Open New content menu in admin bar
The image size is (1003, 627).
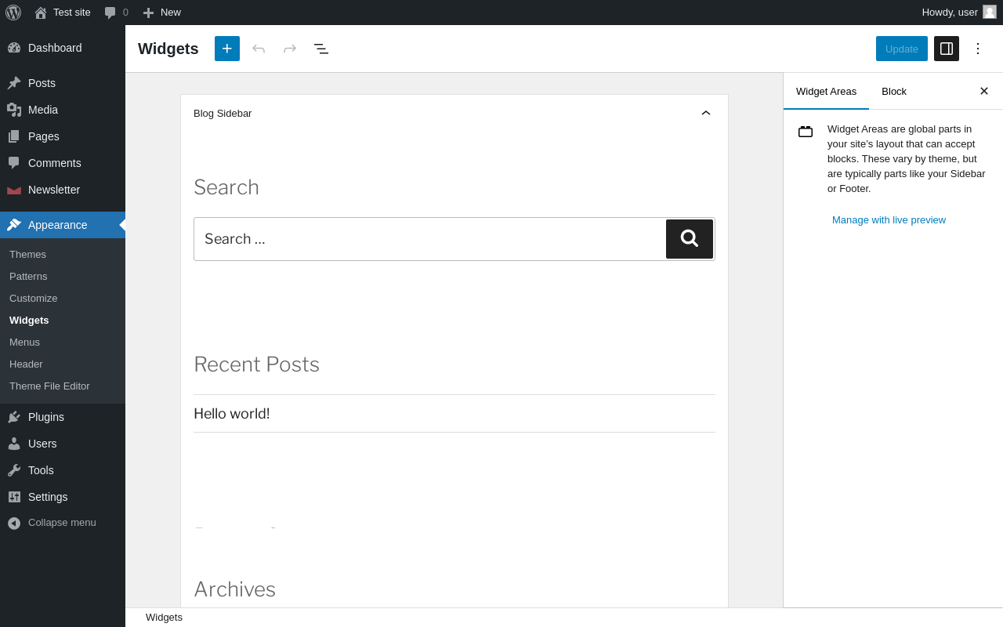162,13
